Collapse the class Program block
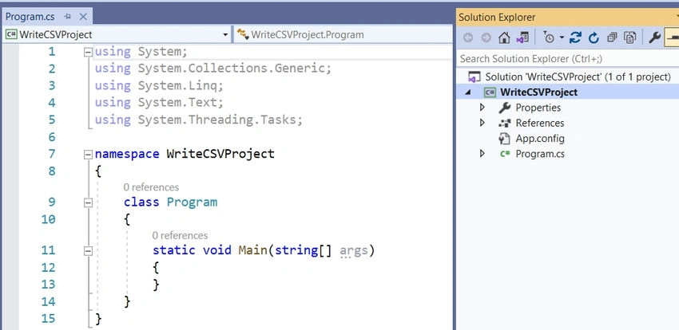Image resolution: width=679 pixels, height=330 pixels. (88, 202)
